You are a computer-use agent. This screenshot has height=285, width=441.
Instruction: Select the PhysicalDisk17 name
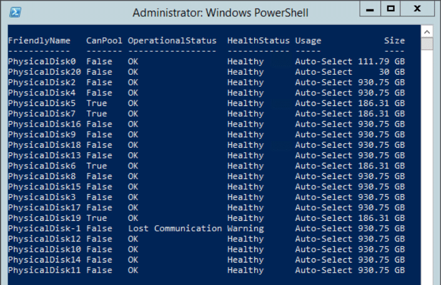click(x=44, y=208)
